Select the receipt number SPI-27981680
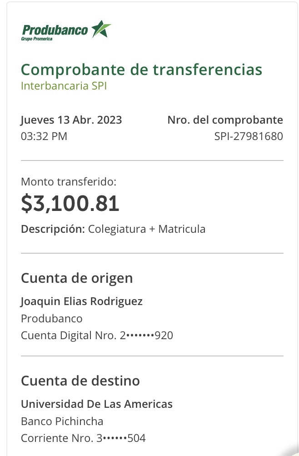Viewport: 299px width, 456px height. (248, 136)
